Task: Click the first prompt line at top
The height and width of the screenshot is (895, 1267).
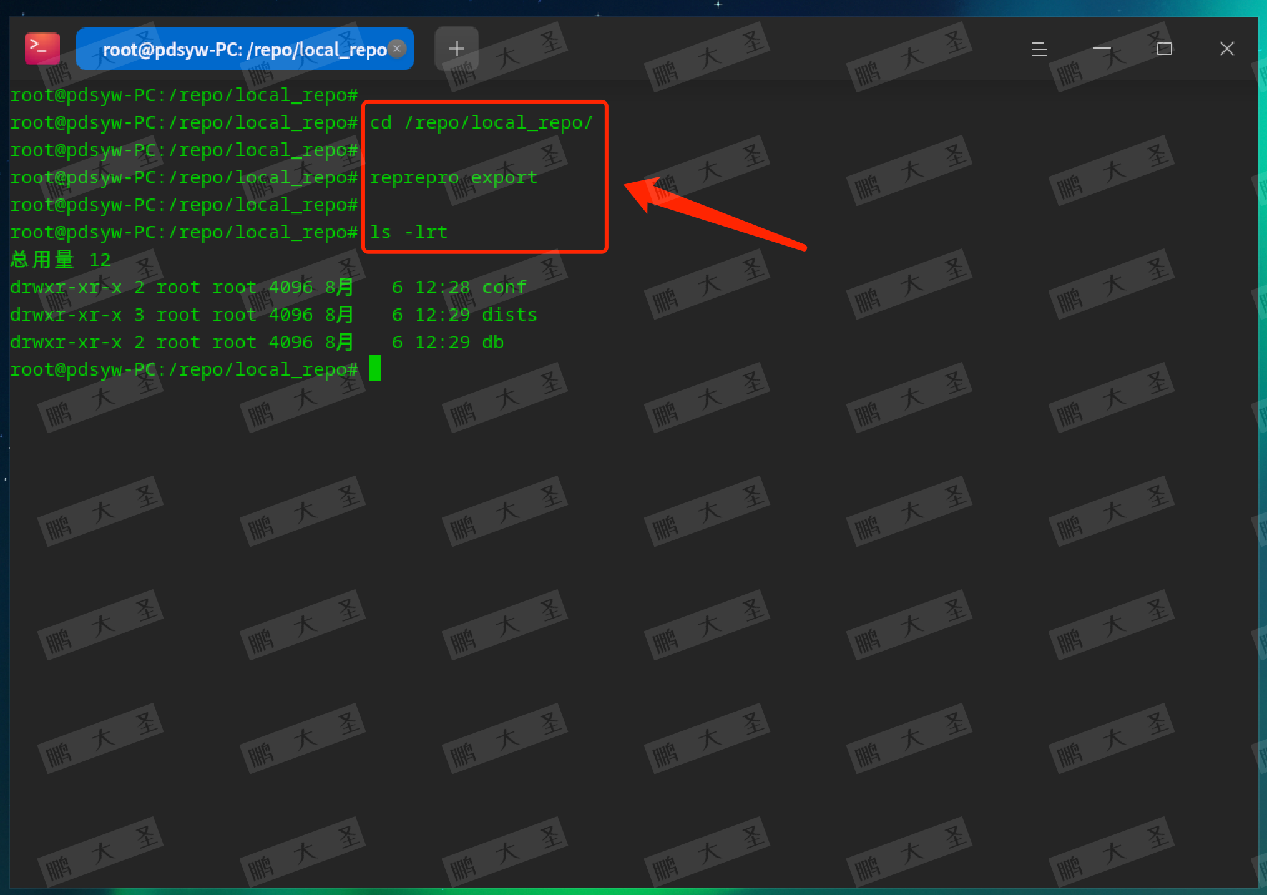Action: [184, 95]
